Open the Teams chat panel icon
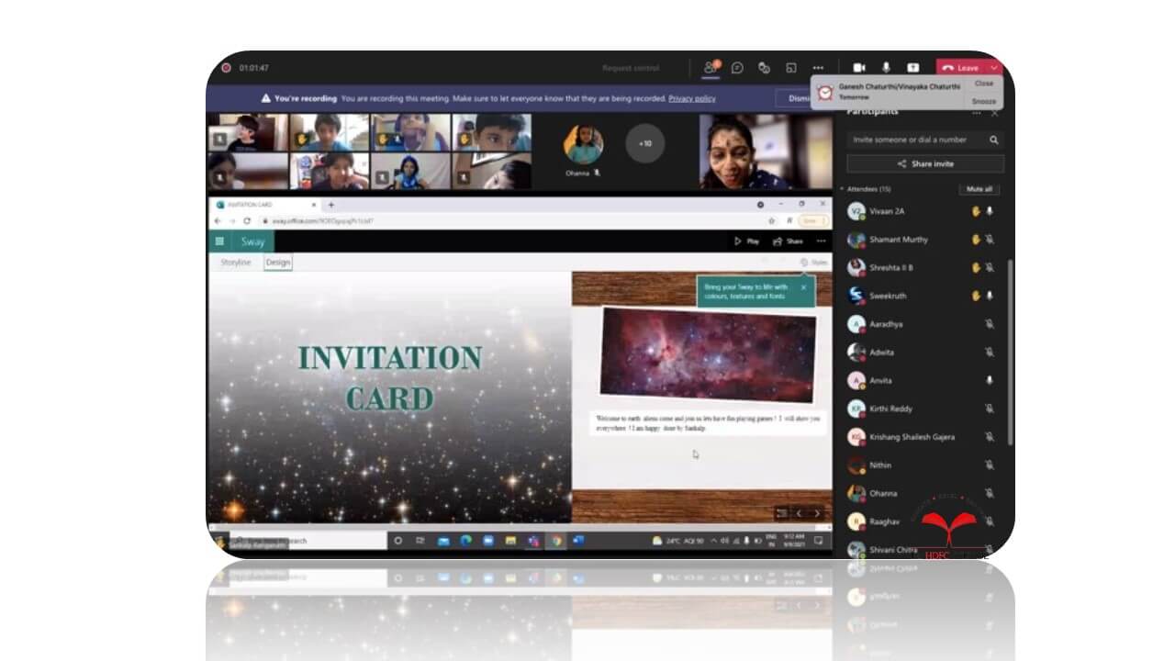Screen dimensions: 1175x661 [x=737, y=68]
